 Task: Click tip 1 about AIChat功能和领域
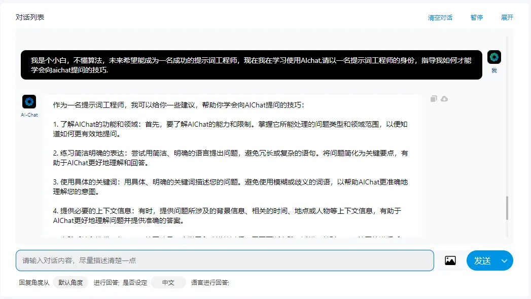point(230,129)
